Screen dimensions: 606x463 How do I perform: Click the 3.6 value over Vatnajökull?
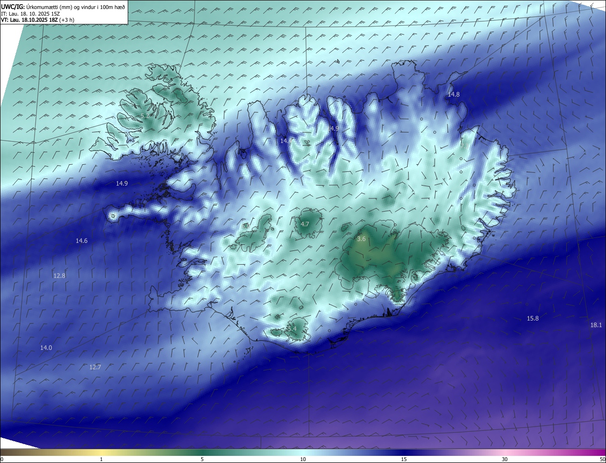tap(361, 239)
